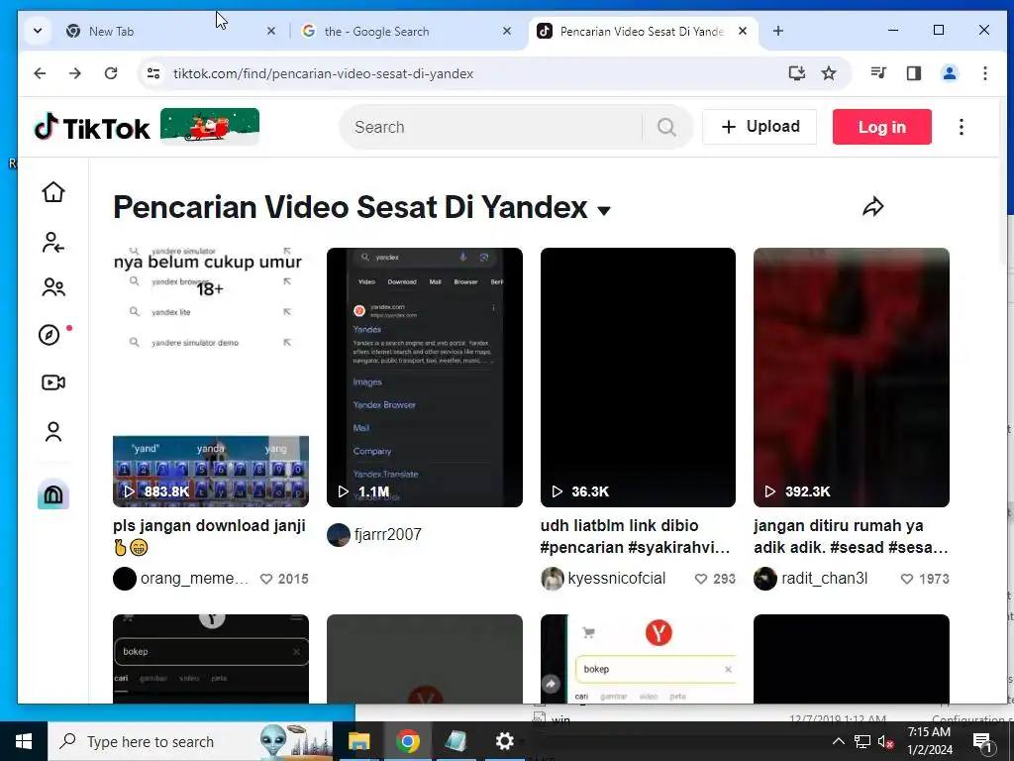Expand the page title dropdown arrow
Screen dimensions: 1014x761
point(604,210)
